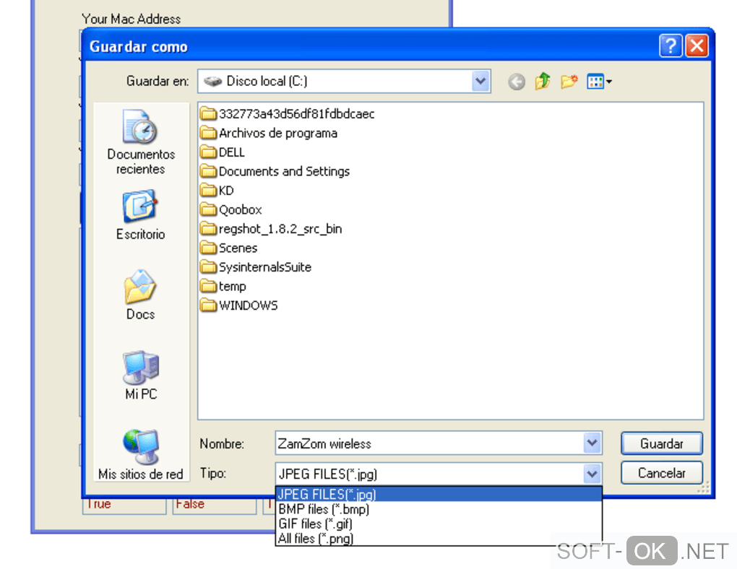Click the Disco local (C:) combo box
Screen dimensions: 737x569
344,82
